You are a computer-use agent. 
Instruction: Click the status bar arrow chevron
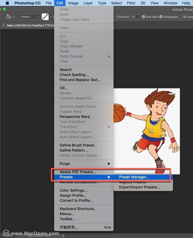click(63, 236)
